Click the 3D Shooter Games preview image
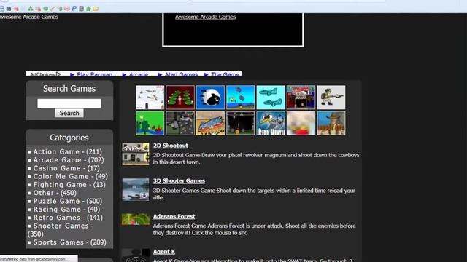Screen dimensions: 467x262 136,189
